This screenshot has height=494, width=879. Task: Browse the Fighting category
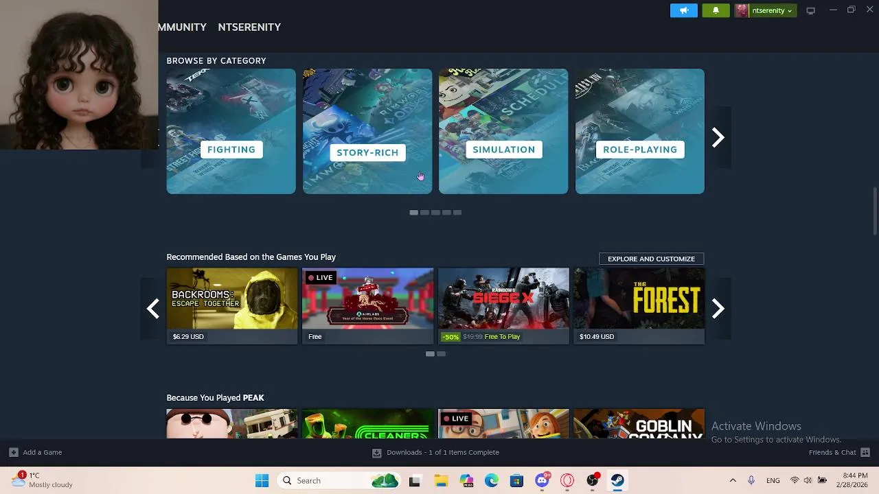click(x=231, y=131)
